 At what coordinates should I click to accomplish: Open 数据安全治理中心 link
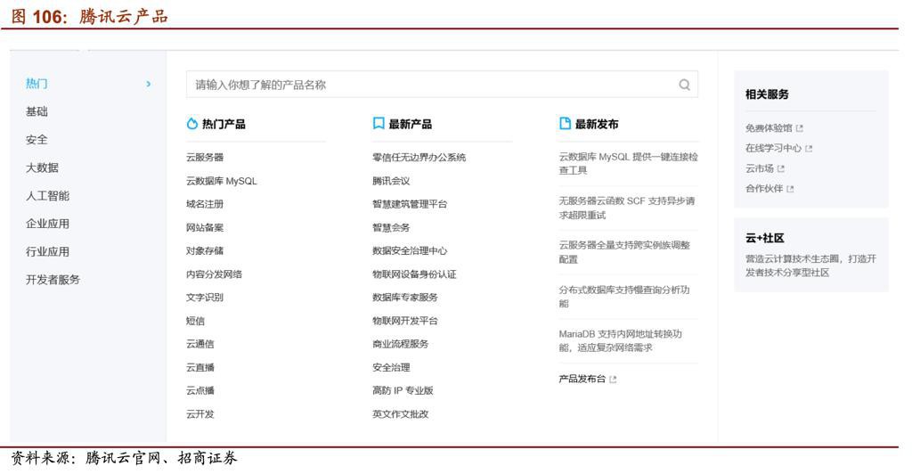410,250
